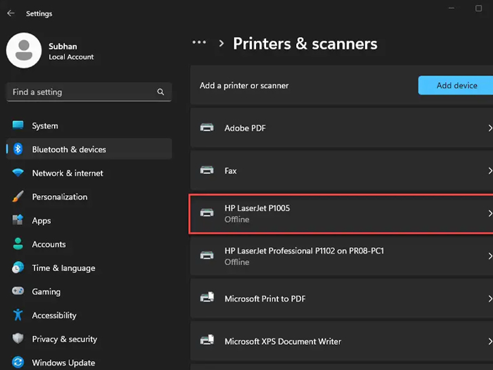
Task: Maximize the Settings window
Action: pos(479,9)
